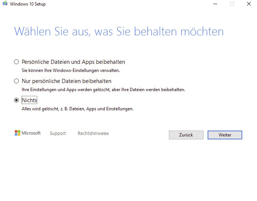Minimize the Windows 10 Setup window
This screenshot has width=257, height=201.
(x=215, y=4)
